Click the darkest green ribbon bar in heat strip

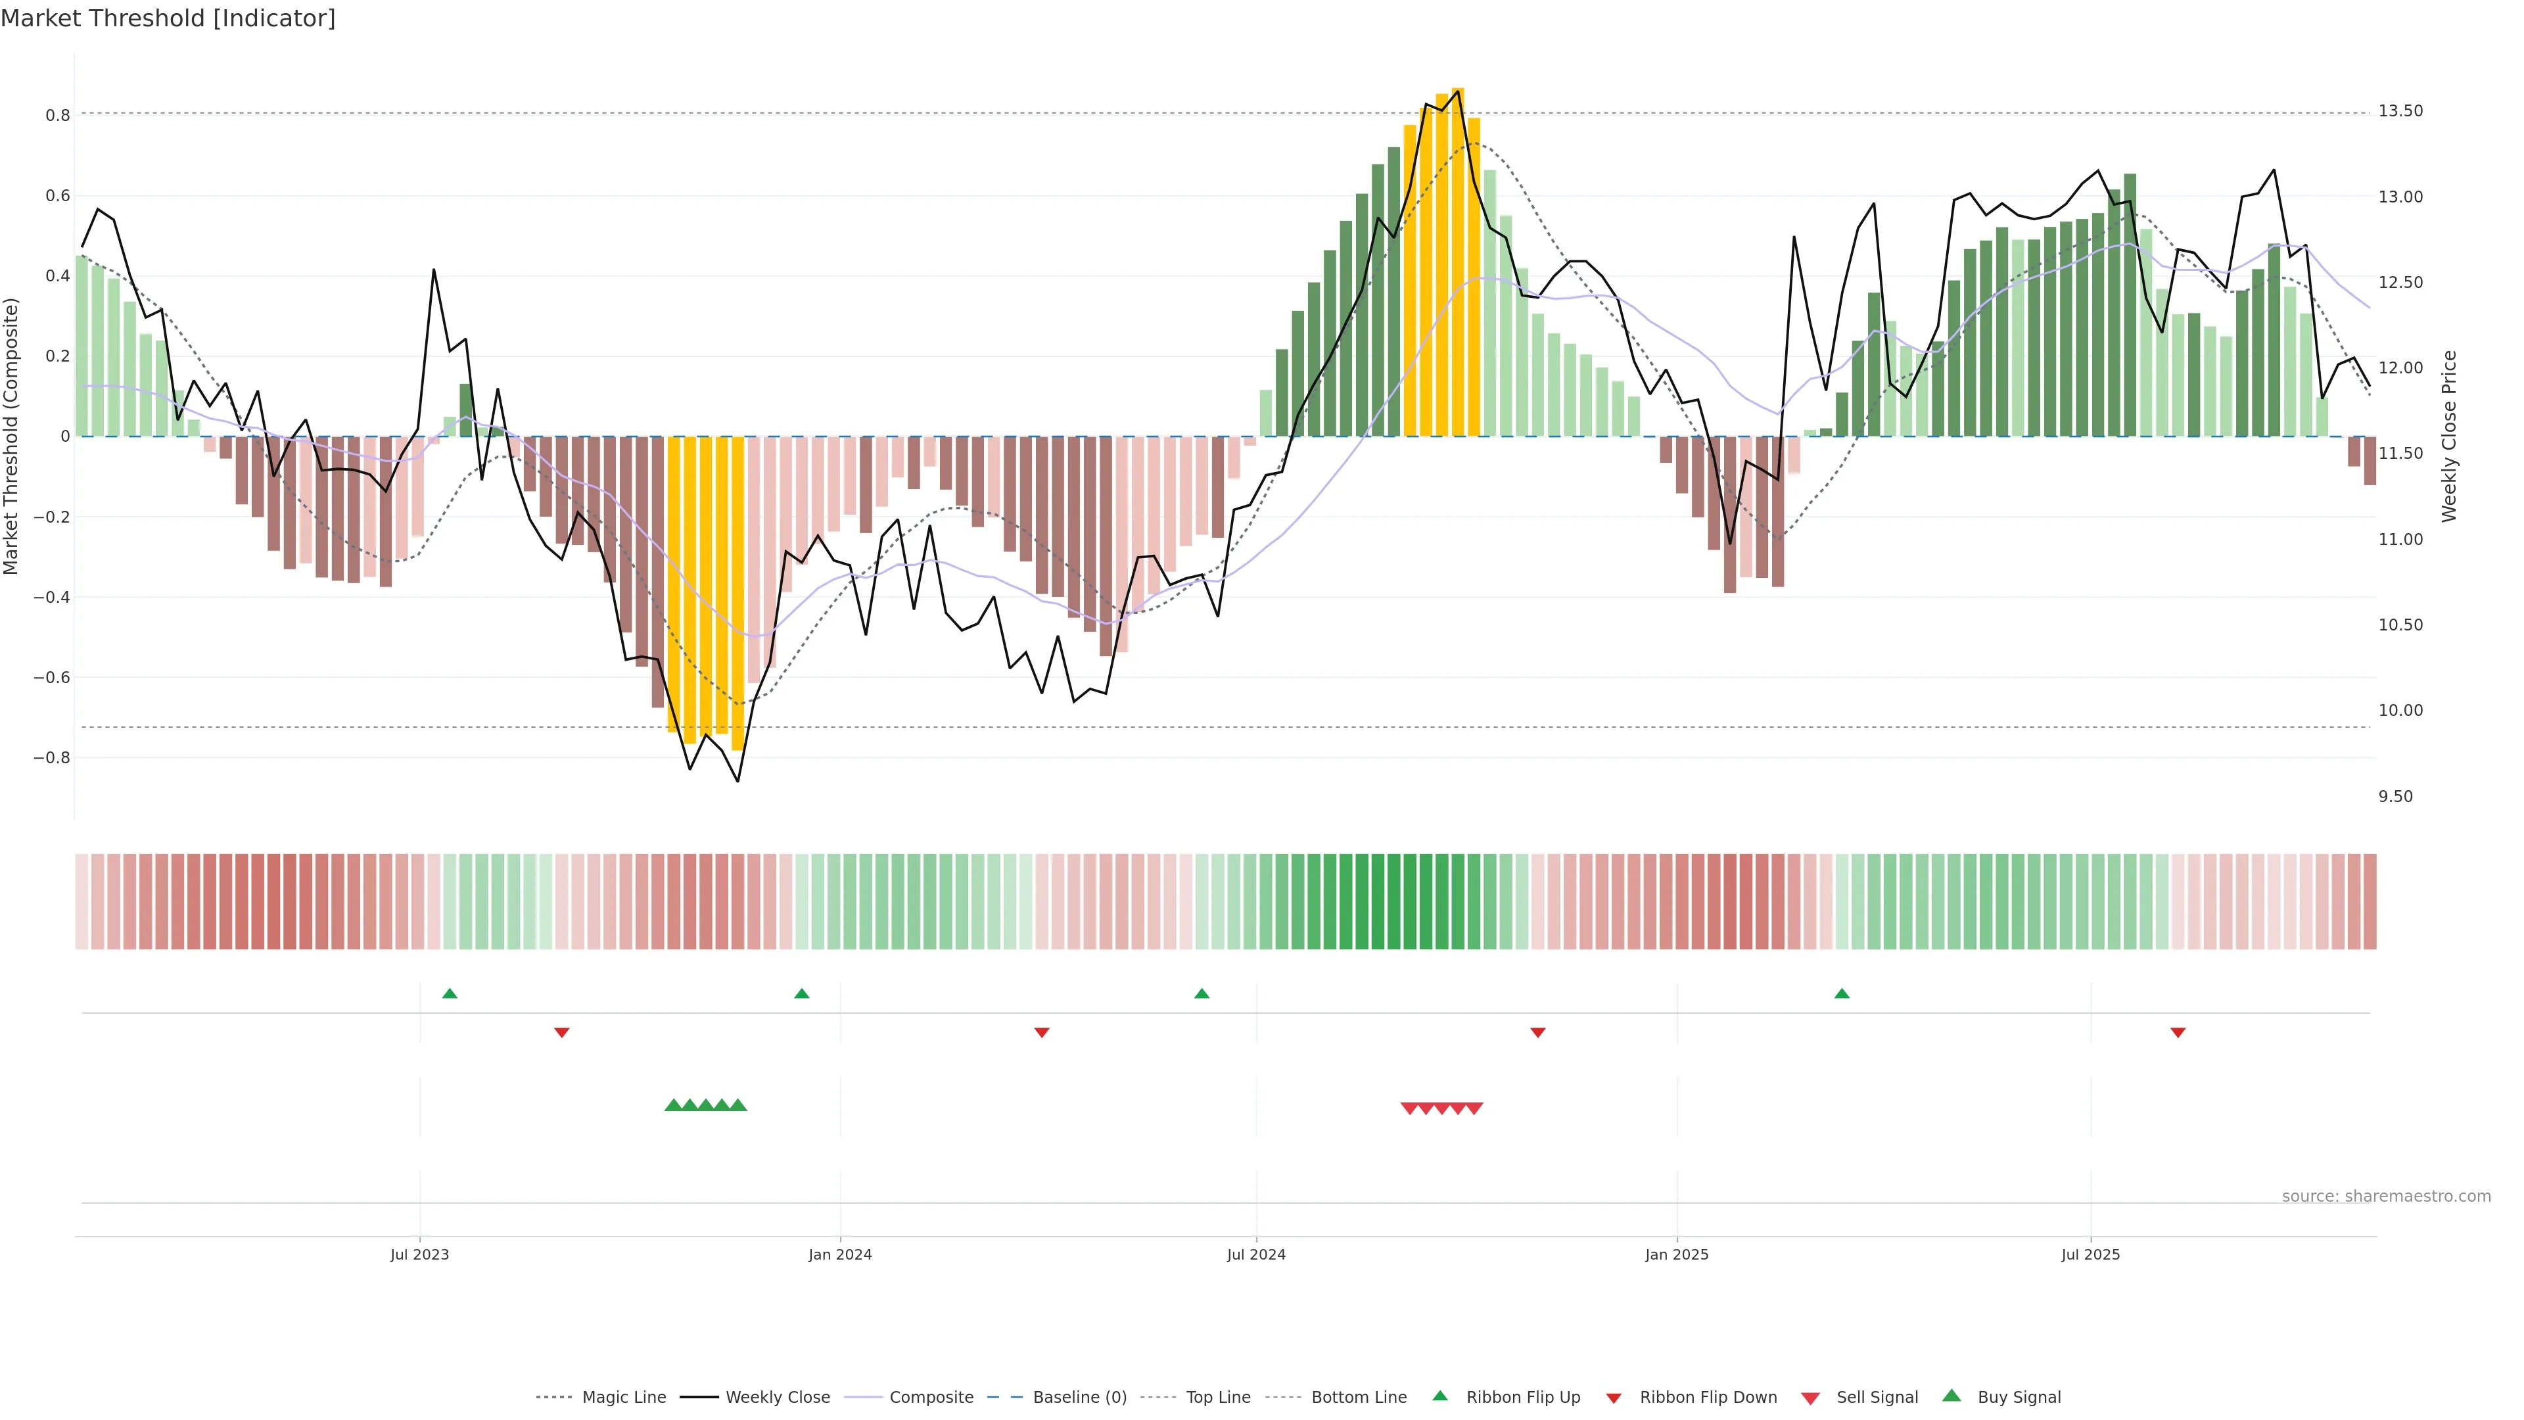click(1378, 901)
